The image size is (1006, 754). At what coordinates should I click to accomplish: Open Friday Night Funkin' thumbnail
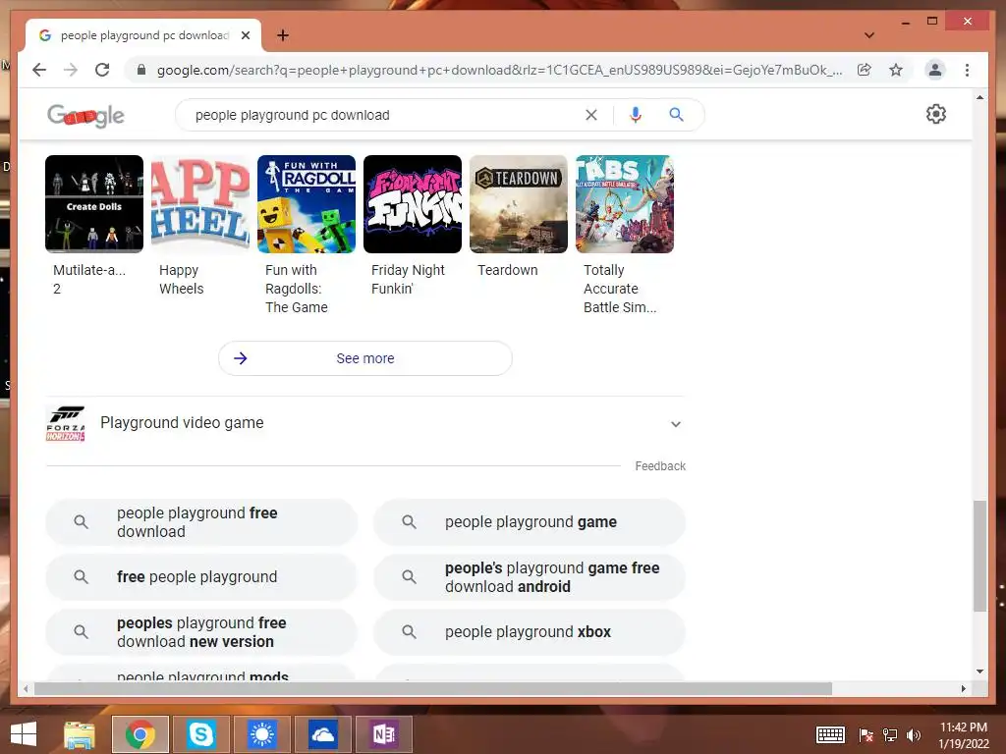click(x=413, y=204)
